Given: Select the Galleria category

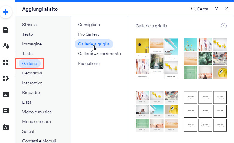Looking at the screenshot, I should point(30,63).
